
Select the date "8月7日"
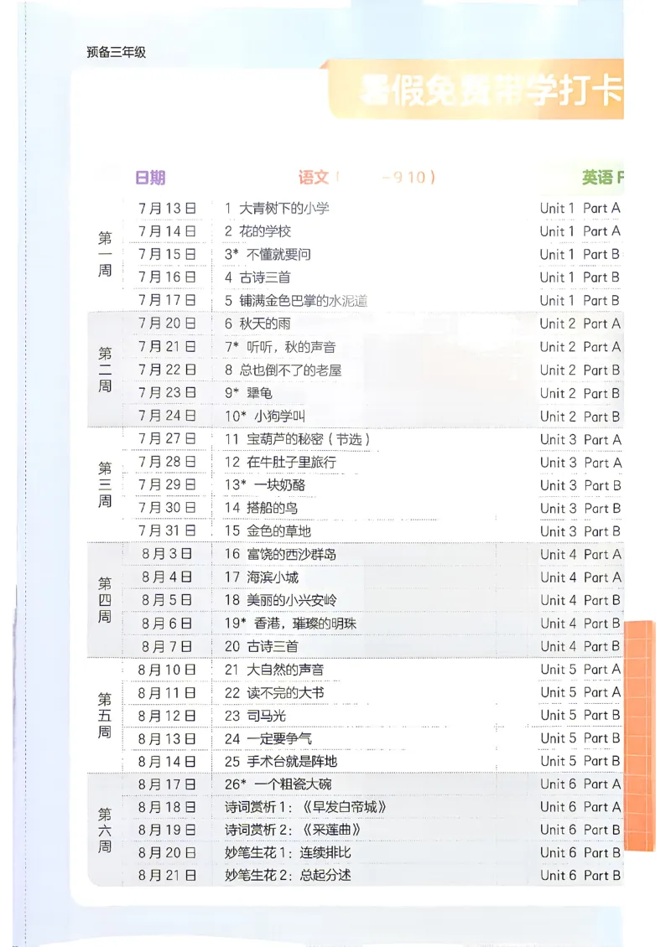(x=168, y=647)
